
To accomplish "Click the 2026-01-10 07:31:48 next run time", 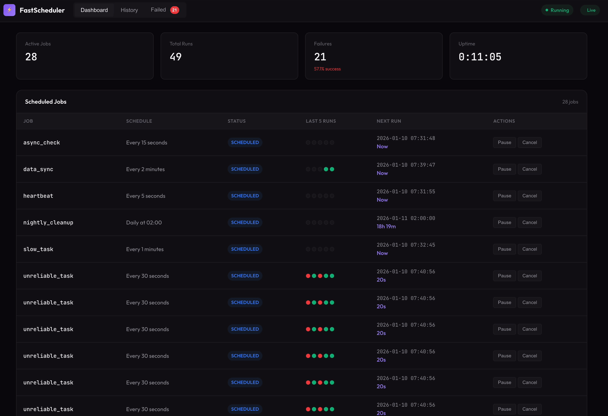I will point(406,138).
